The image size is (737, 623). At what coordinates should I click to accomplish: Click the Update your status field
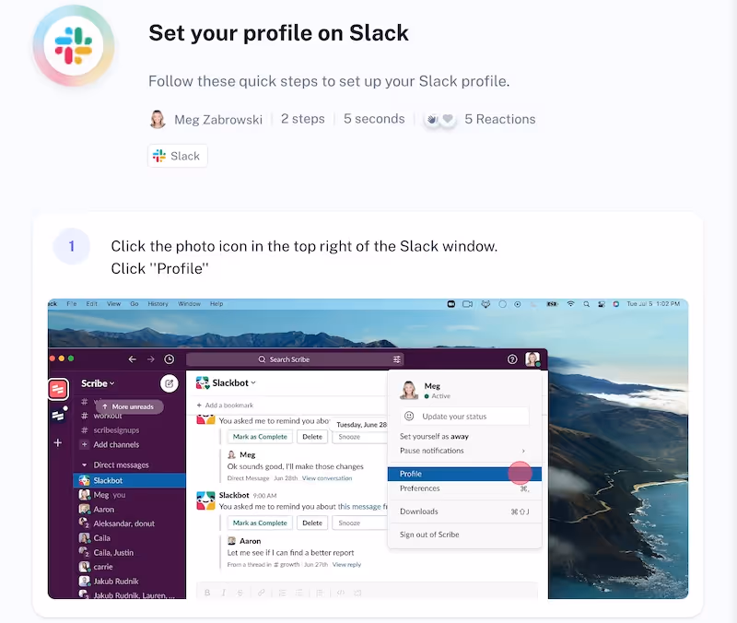pos(464,417)
